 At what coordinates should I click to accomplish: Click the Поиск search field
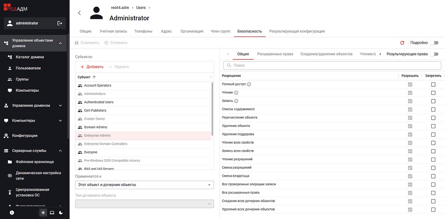coord(332,65)
